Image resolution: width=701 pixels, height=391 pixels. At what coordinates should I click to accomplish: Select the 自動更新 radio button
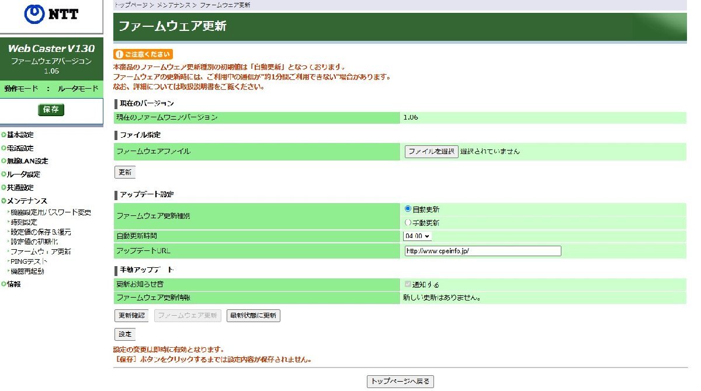tap(408, 209)
